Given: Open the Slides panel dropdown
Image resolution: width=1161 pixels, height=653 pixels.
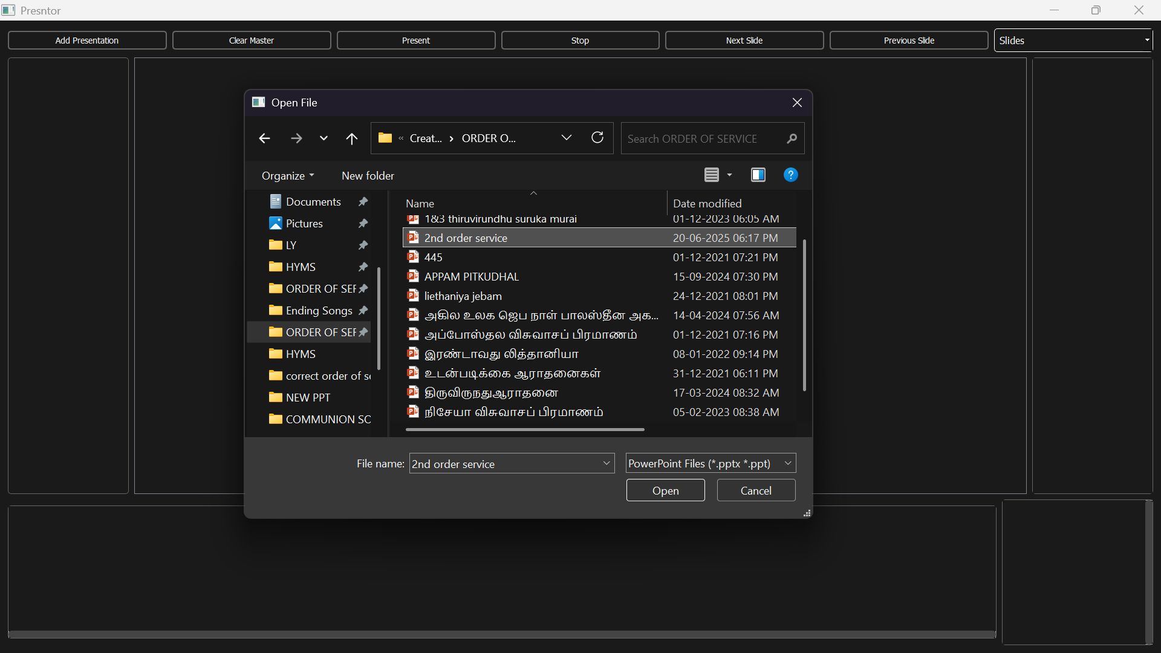Looking at the screenshot, I should tap(1146, 40).
